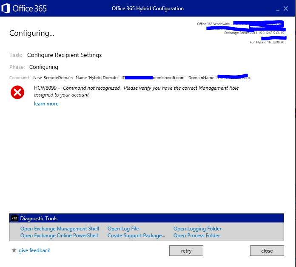Viewport: 296px width, 267px height.
Task: Click the close button
Action: point(267,251)
